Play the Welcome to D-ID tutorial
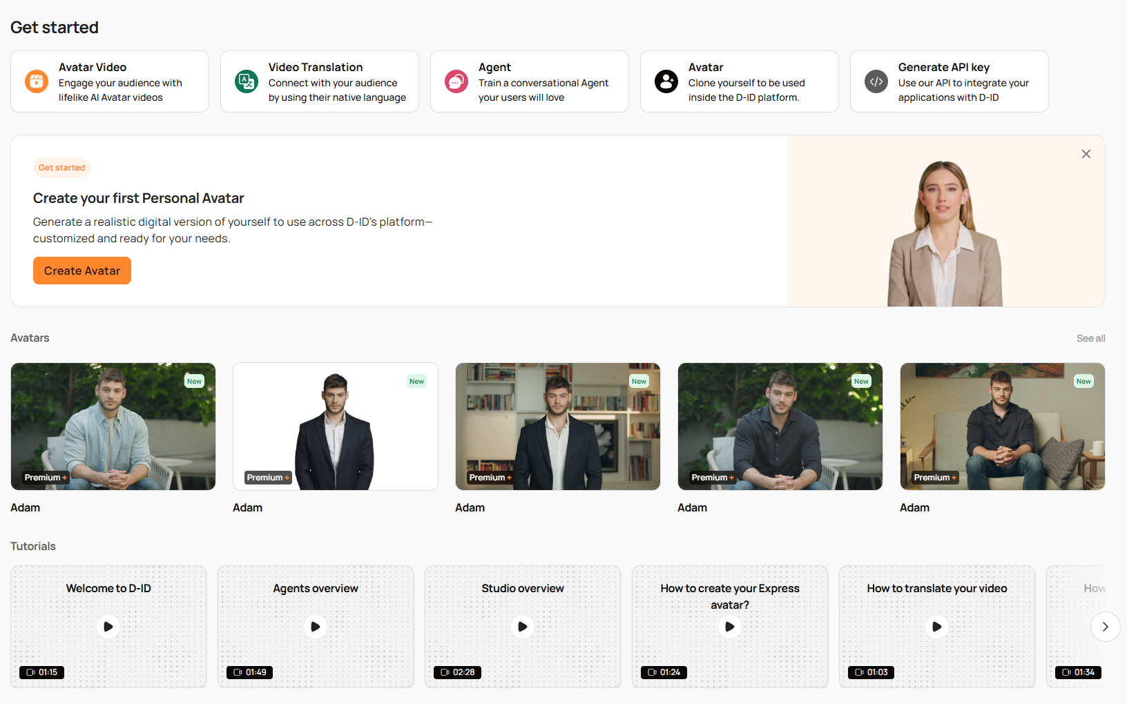 point(108,627)
